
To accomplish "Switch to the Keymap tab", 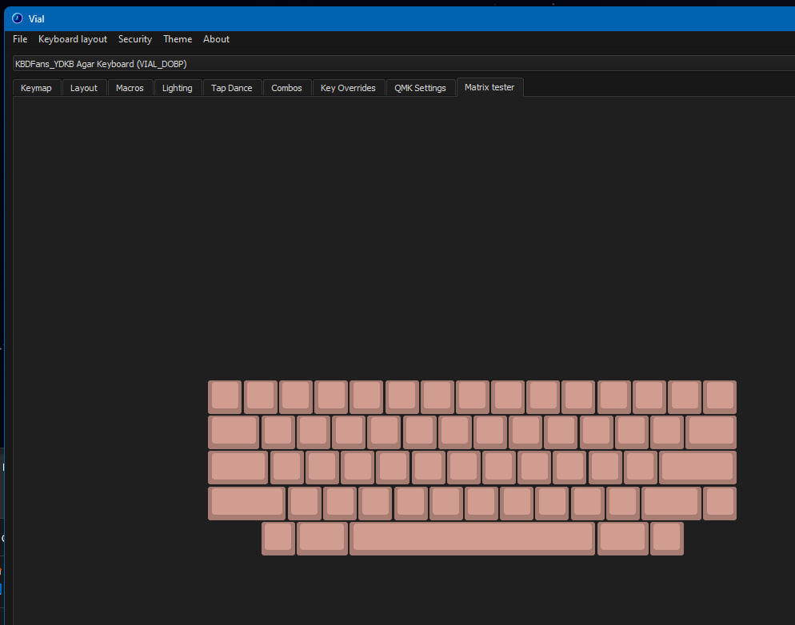I will (x=36, y=88).
